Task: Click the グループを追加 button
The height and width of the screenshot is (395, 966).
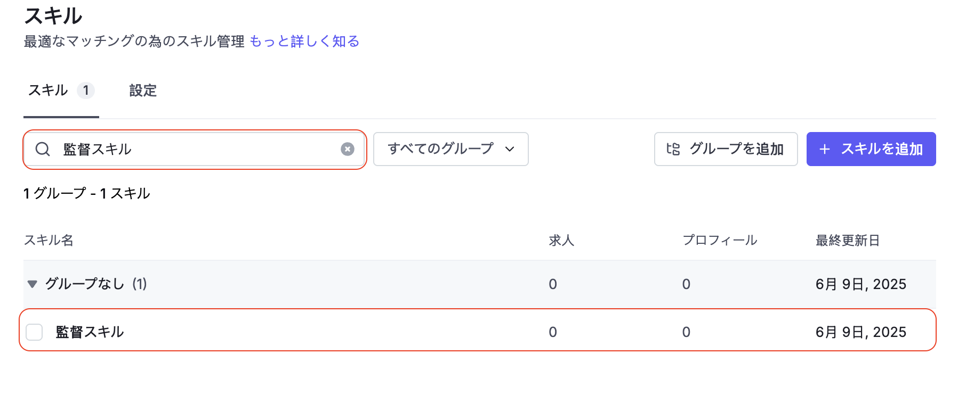Action: click(726, 149)
